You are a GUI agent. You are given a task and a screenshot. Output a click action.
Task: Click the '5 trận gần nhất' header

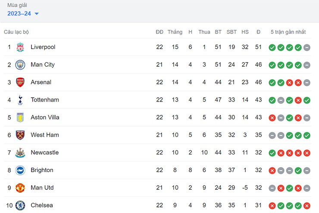click(288, 32)
